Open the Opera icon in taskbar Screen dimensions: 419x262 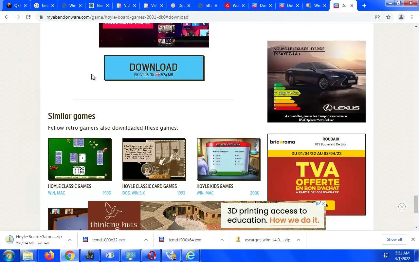pyautogui.click(x=150, y=255)
